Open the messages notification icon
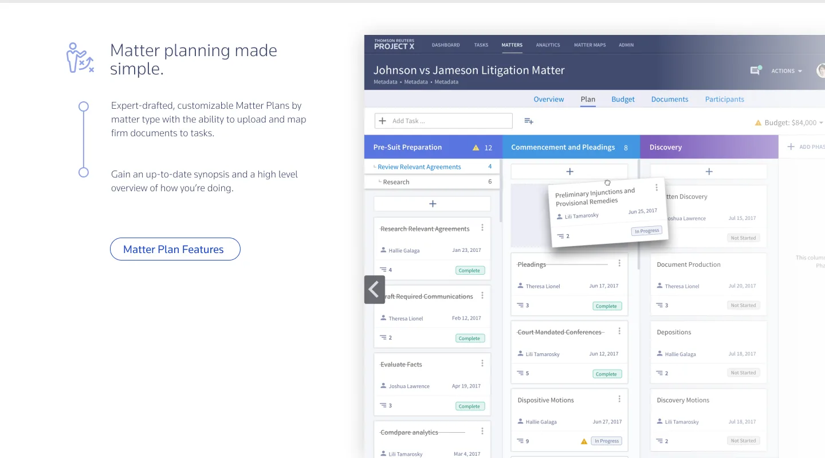This screenshot has width=825, height=458. point(756,70)
